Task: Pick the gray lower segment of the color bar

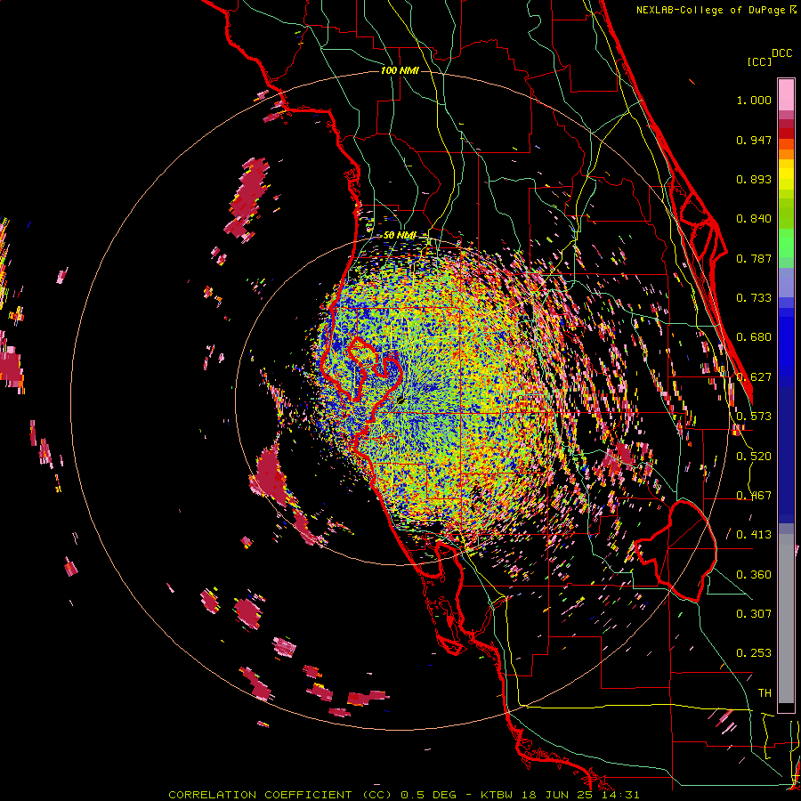Action: 786,619
